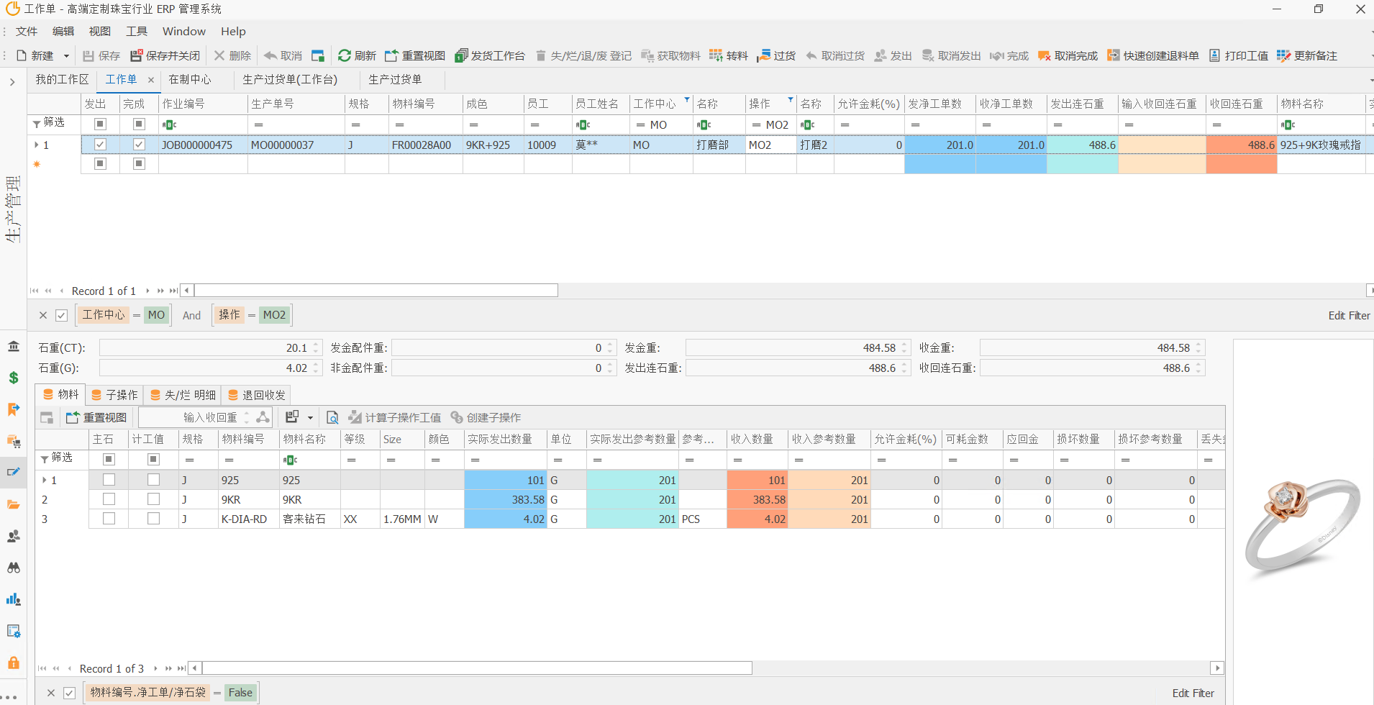Toggle the 完成 checkbox for JOB000000475
The image size is (1374, 705).
139,145
